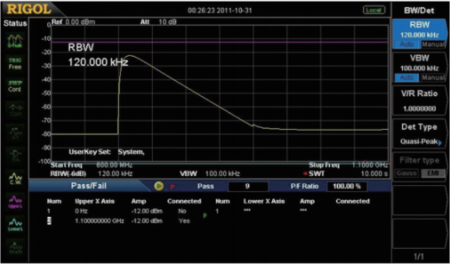Select the C.W. clear write trace icon
450x264 pixels.
(x=15, y=178)
